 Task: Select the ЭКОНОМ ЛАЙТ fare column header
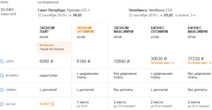pos(47,30)
